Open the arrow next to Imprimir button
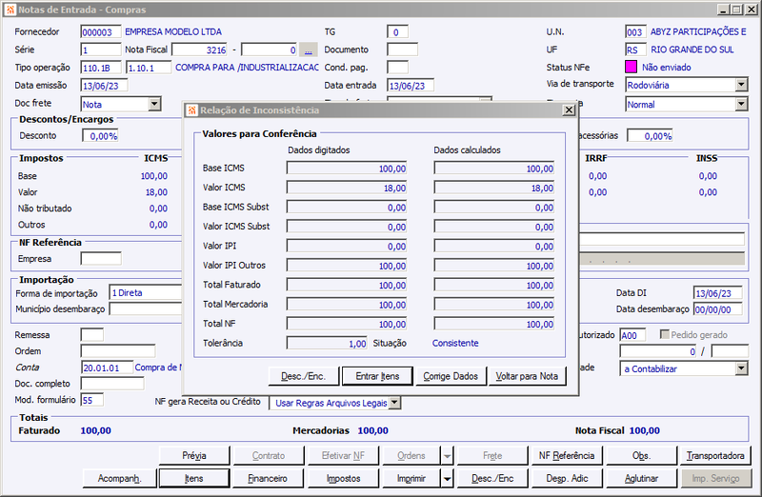Viewport: 762px width, 497px height. click(447, 479)
